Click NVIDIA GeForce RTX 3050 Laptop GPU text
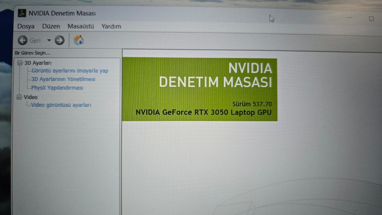382x215 pixels. (x=203, y=112)
